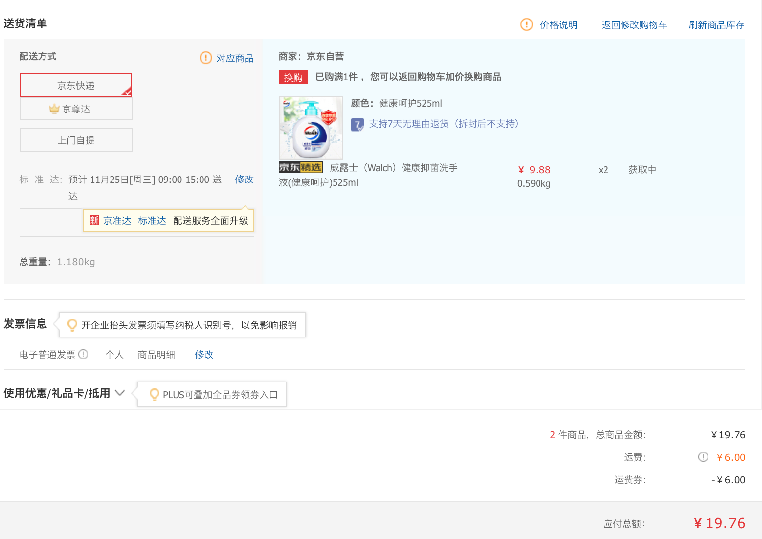This screenshot has width=762, height=539.
Task: Click the 新 badge icon
Action: (94, 220)
